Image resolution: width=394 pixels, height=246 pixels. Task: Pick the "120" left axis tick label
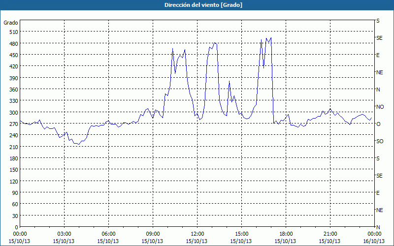point(14,182)
